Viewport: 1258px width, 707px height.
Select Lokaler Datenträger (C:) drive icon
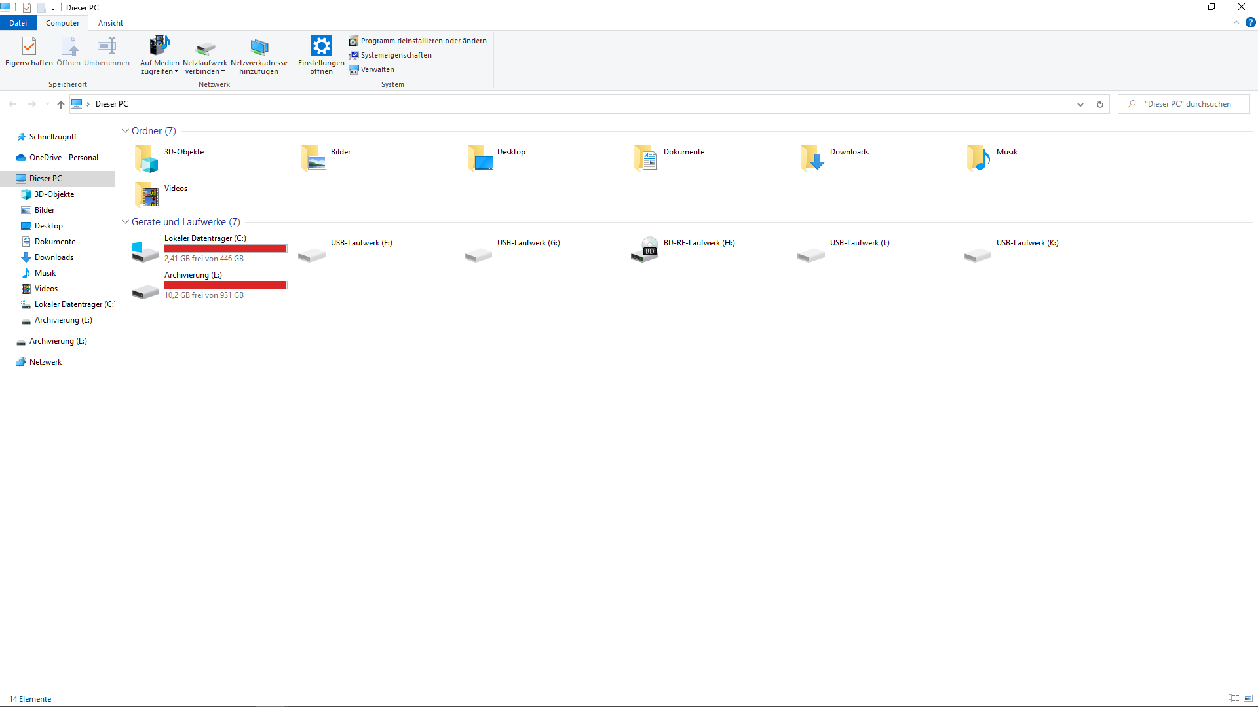pos(145,251)
